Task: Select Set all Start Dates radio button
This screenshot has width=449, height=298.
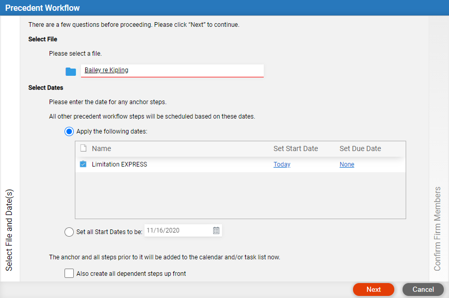Action: pyautogui.click(x=69, y=231)
